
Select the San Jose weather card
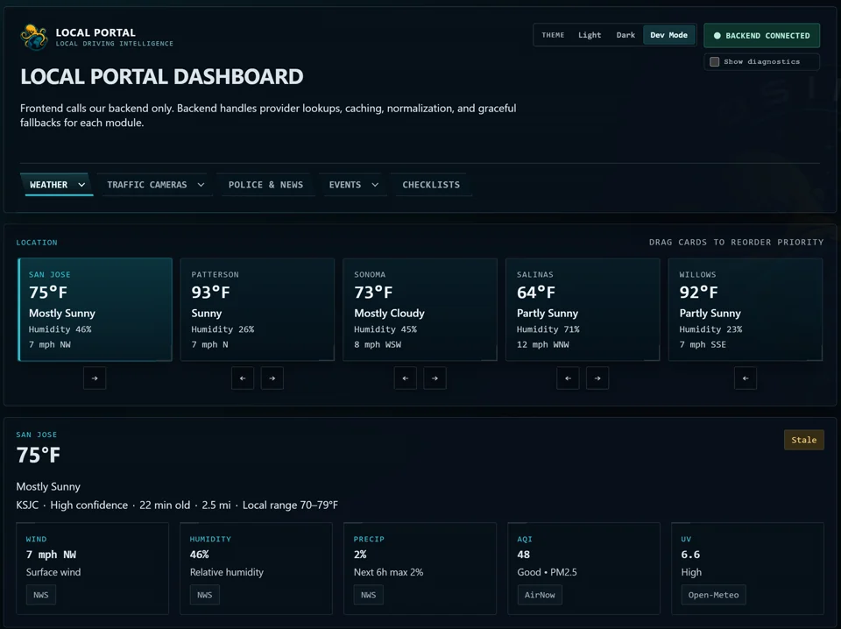[x=95, y=309]
